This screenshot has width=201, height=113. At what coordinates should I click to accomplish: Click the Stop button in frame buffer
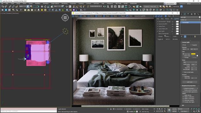(x=169, y=16)
